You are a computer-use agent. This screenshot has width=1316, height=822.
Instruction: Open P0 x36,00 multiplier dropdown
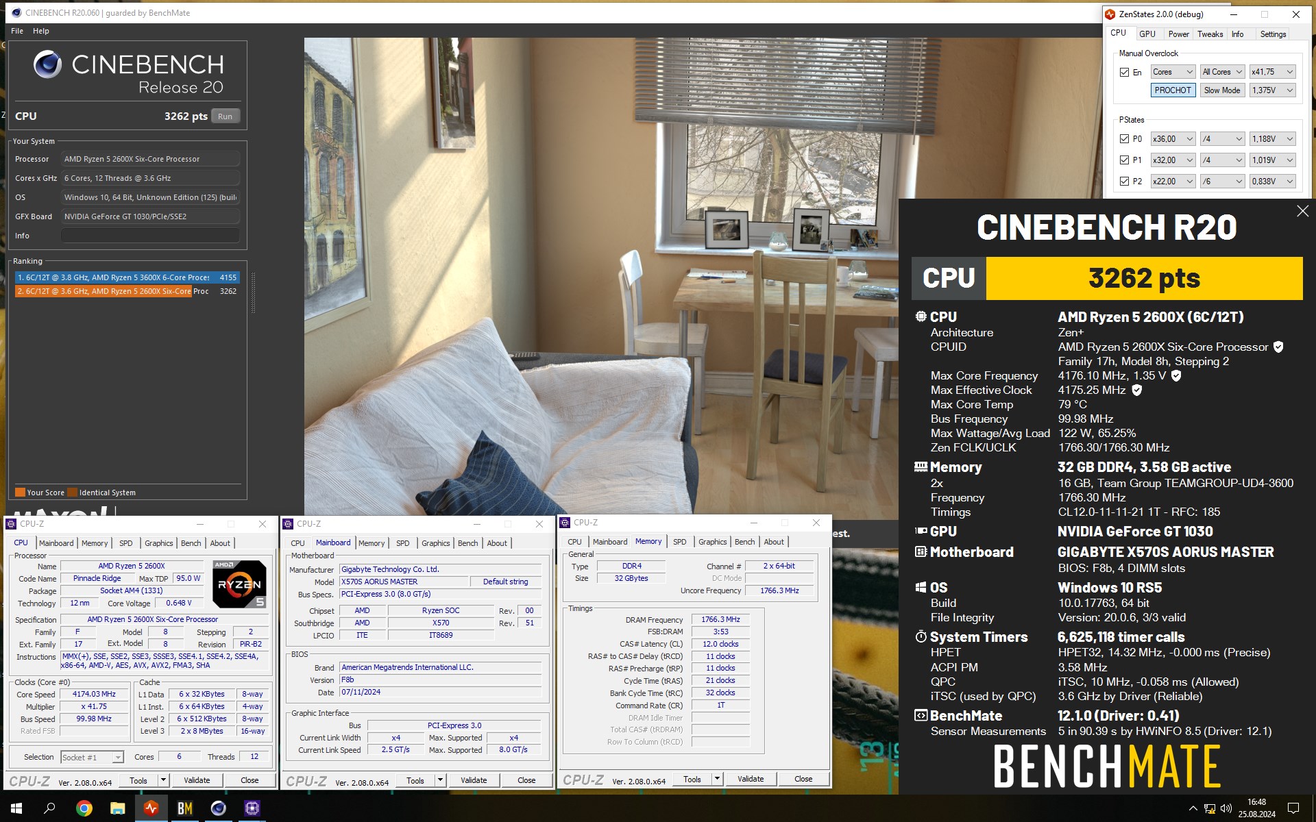pyautogui.click(x=1173, y=138)
